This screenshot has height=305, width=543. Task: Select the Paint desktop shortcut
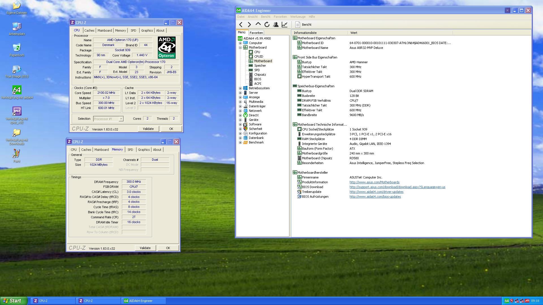point(17,156)
